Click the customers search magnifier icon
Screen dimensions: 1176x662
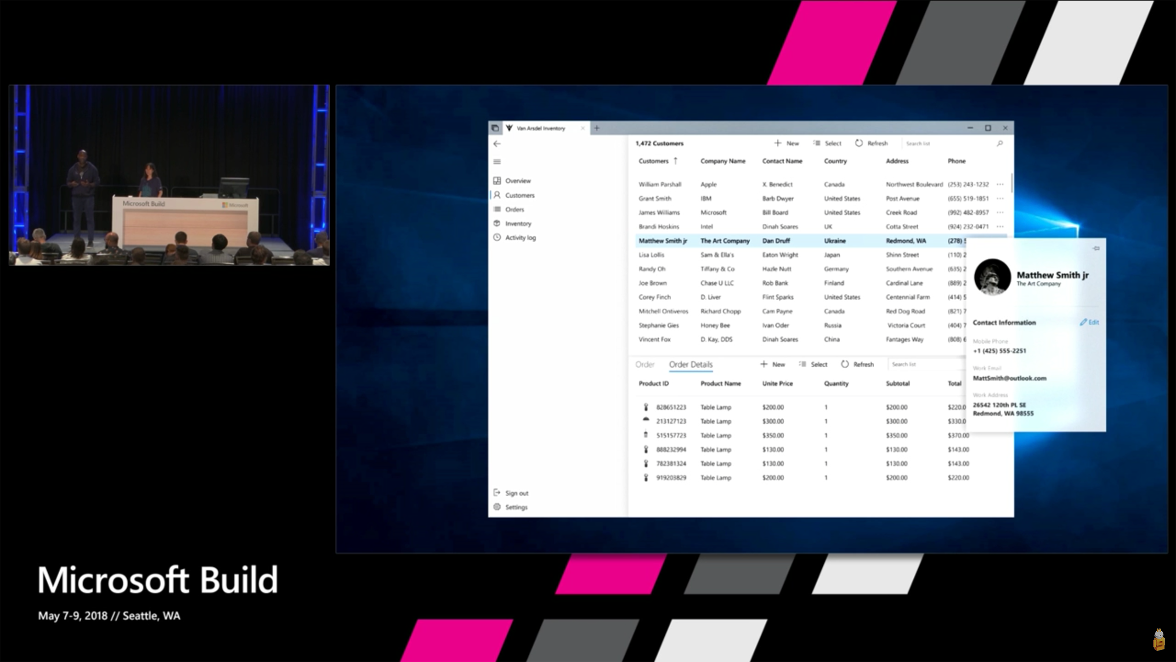[x=1000, y=143]
